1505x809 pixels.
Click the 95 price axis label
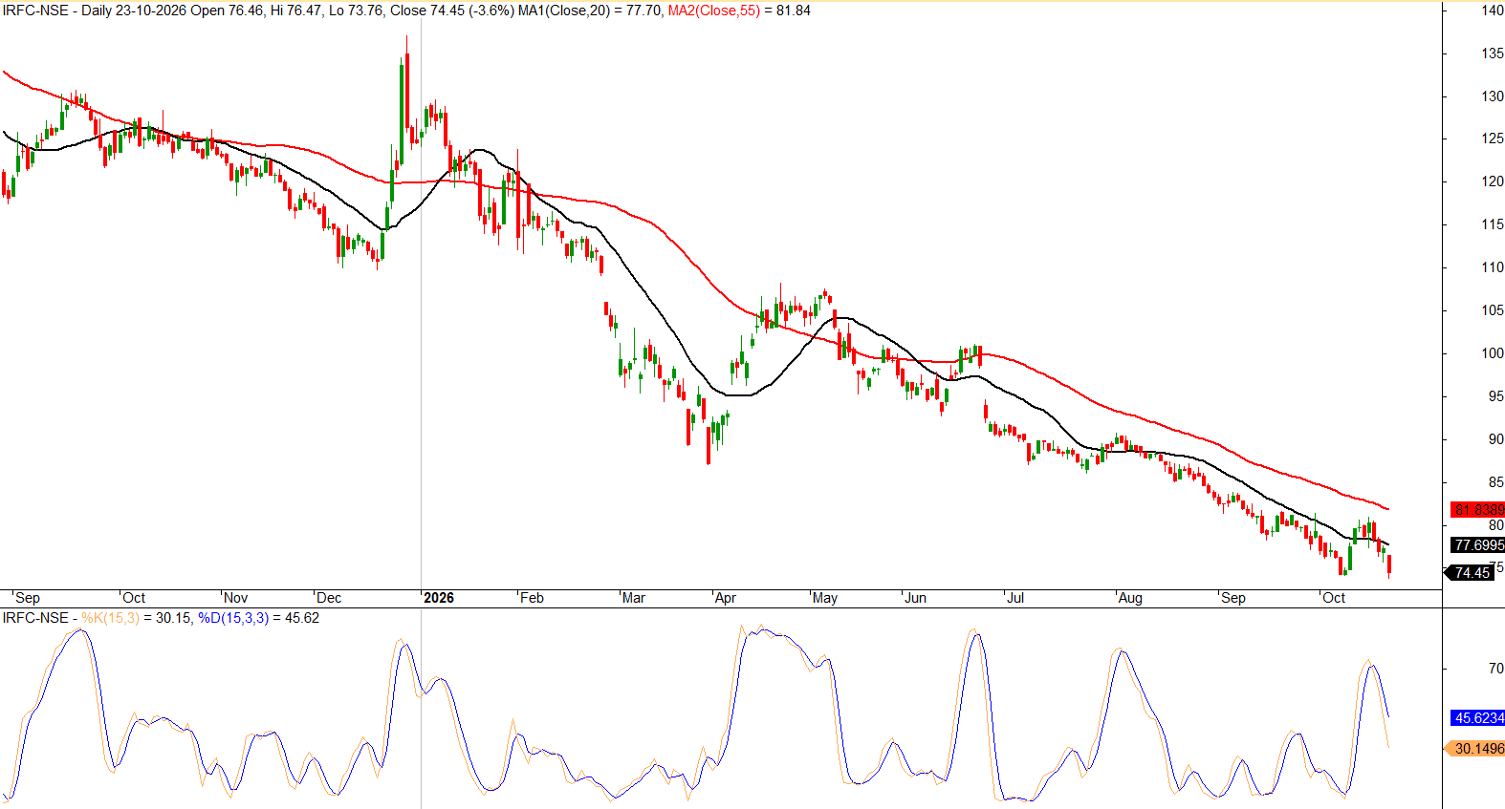point(1496,396)
